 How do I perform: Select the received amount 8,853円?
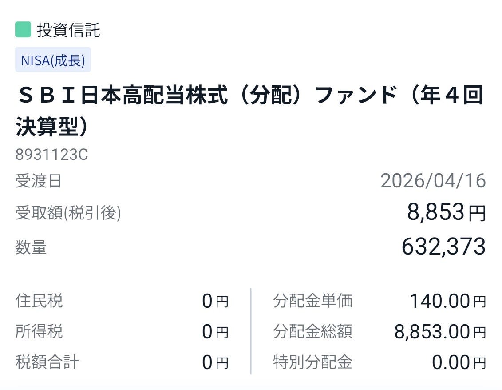[446, 212]
